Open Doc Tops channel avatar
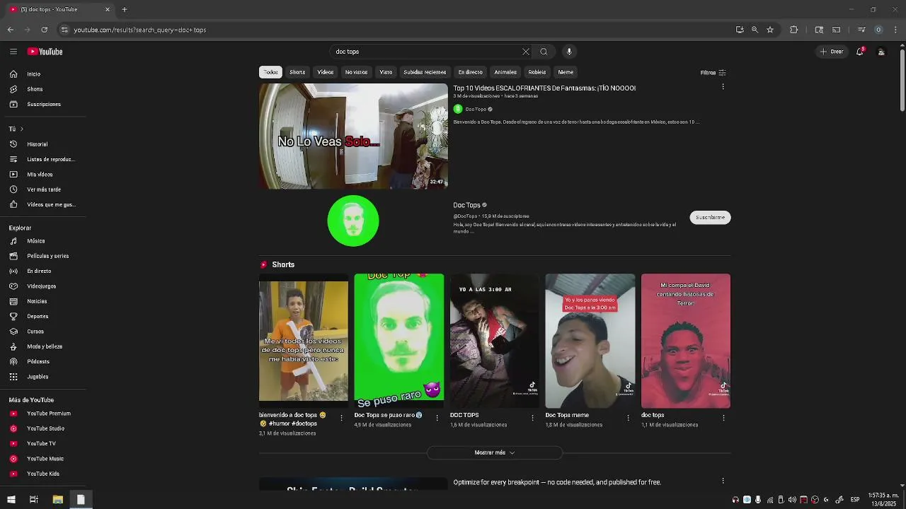This screenshot has width=906, height=509. (353, 221)
